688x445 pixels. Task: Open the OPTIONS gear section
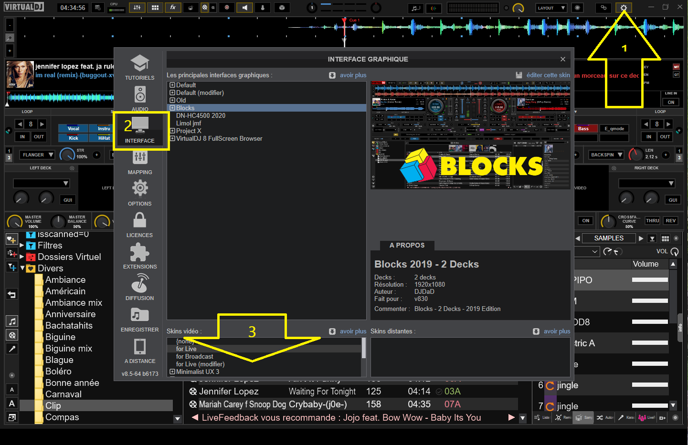[140, 193]
